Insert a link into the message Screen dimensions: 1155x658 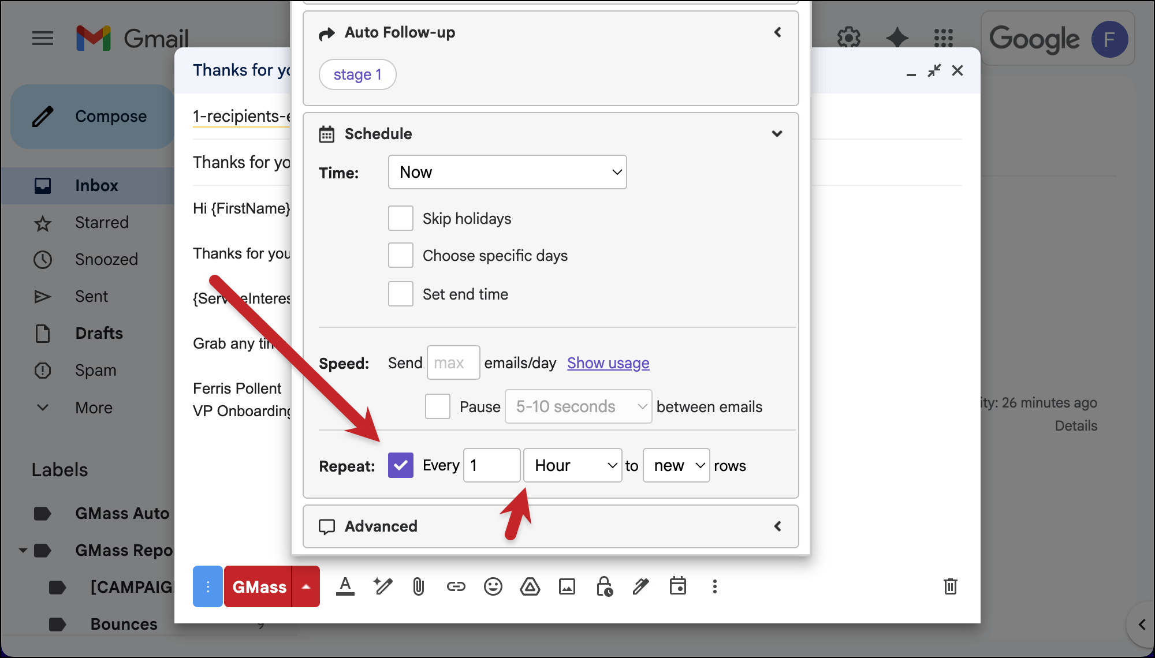(456, 586)
